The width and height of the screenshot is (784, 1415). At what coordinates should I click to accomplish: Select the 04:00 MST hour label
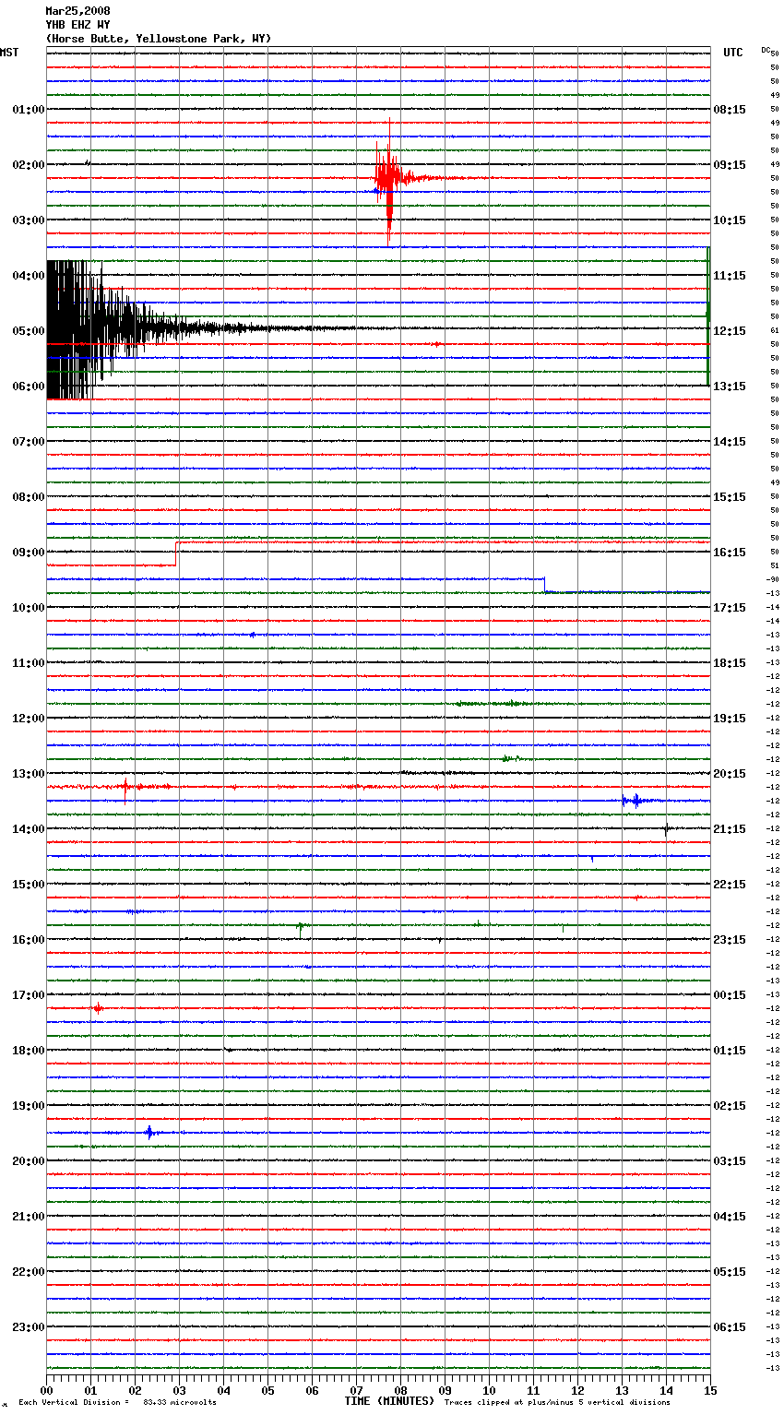tap(28, 276)
